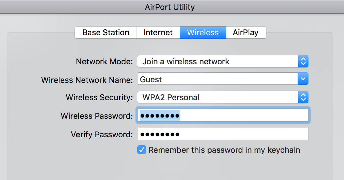
Task: Click the Wireless Security up-down arrows icon
Action: [303, 97]
